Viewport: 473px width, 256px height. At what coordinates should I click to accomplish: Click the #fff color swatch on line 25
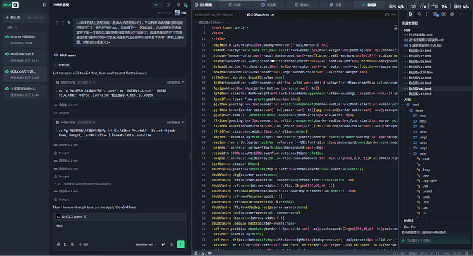(x=273, y=61)
